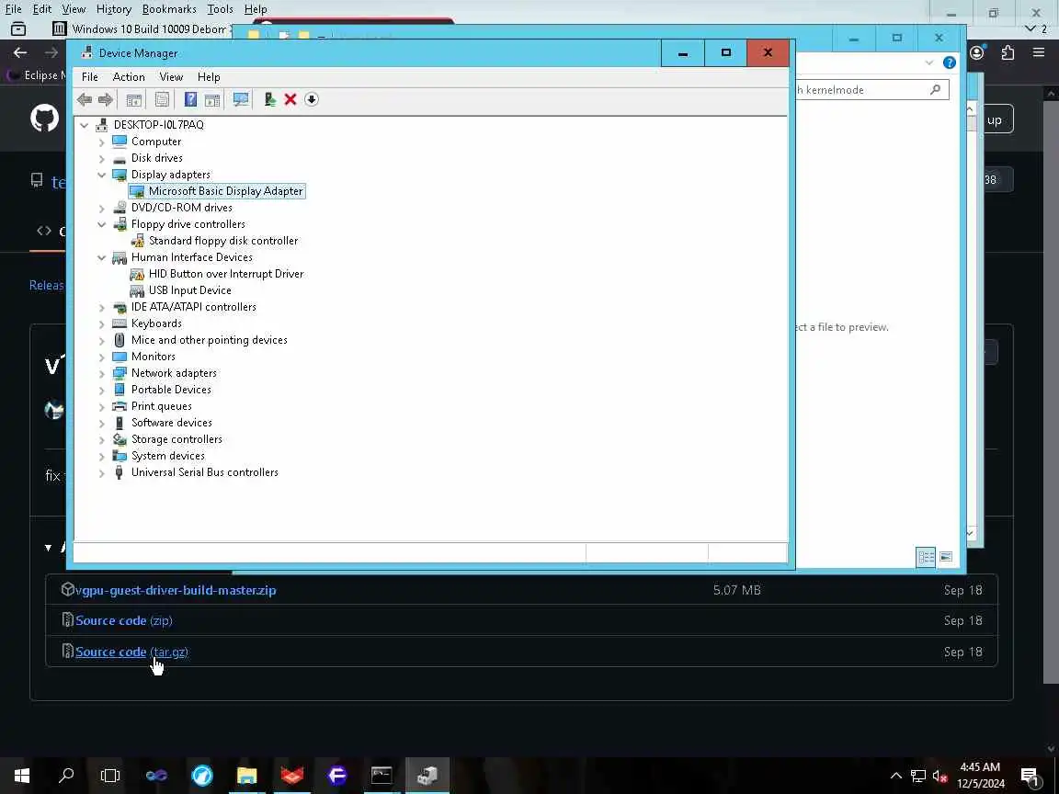Open Task View on the taskbar
The width and height of the screenshot is (1059, 794).
tap(110, 775)
